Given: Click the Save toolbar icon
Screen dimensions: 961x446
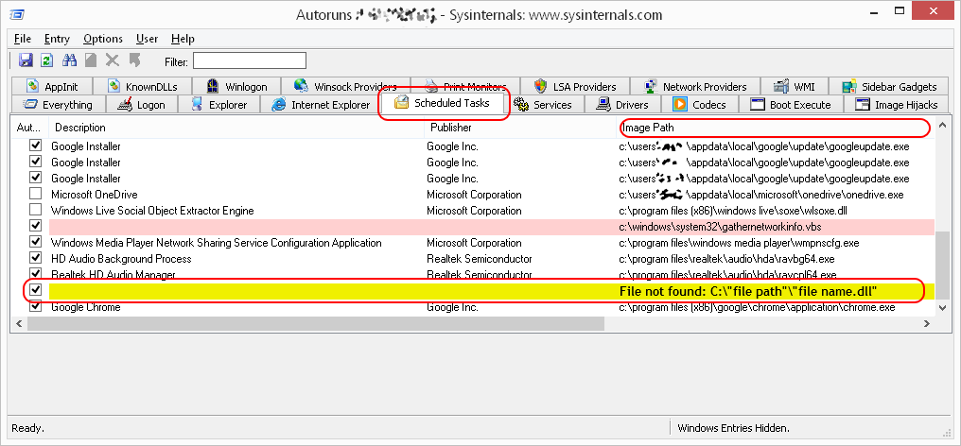Looking at the screenshot, I should [x=26, y=60].
